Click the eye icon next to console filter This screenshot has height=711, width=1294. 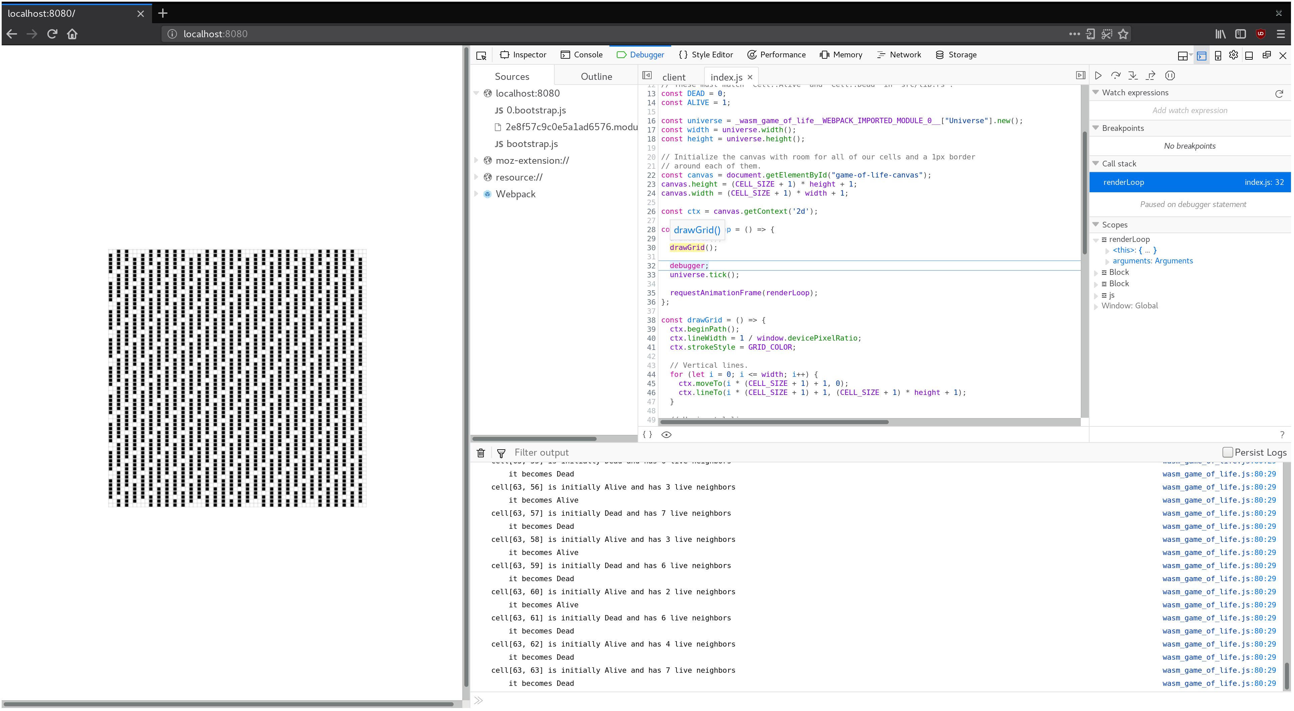pyautogui.click(x=666, y=434)
